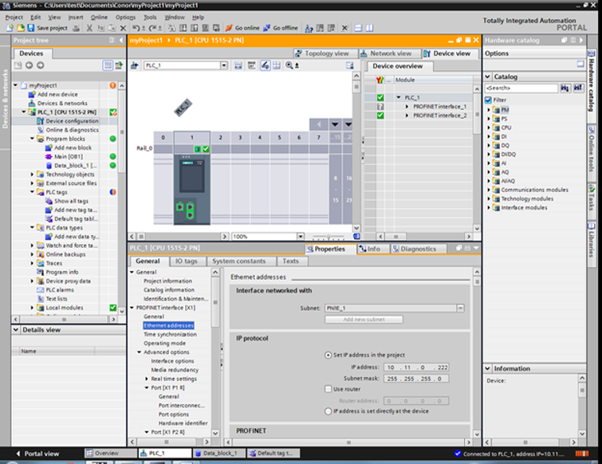Click the open project folder icon

click(21, 28)
